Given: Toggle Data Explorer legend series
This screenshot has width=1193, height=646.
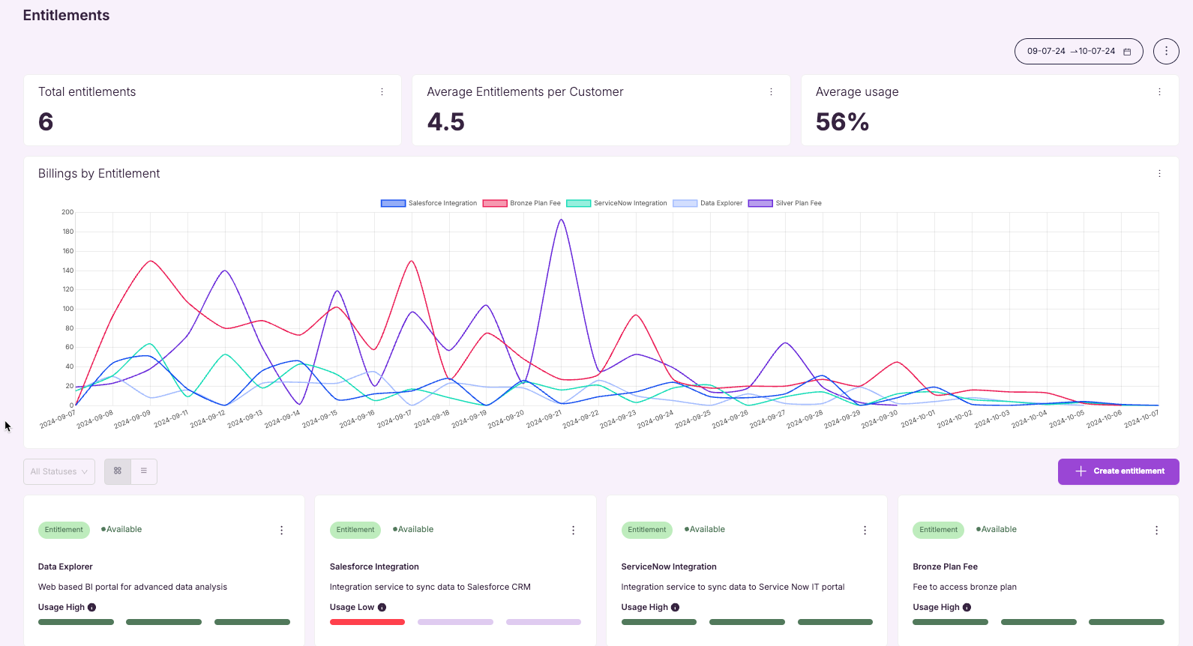Looking at the screenshot, I should (708, 203).
